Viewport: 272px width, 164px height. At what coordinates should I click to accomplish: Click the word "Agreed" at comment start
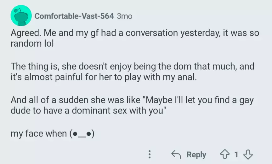tap(23, 33)
